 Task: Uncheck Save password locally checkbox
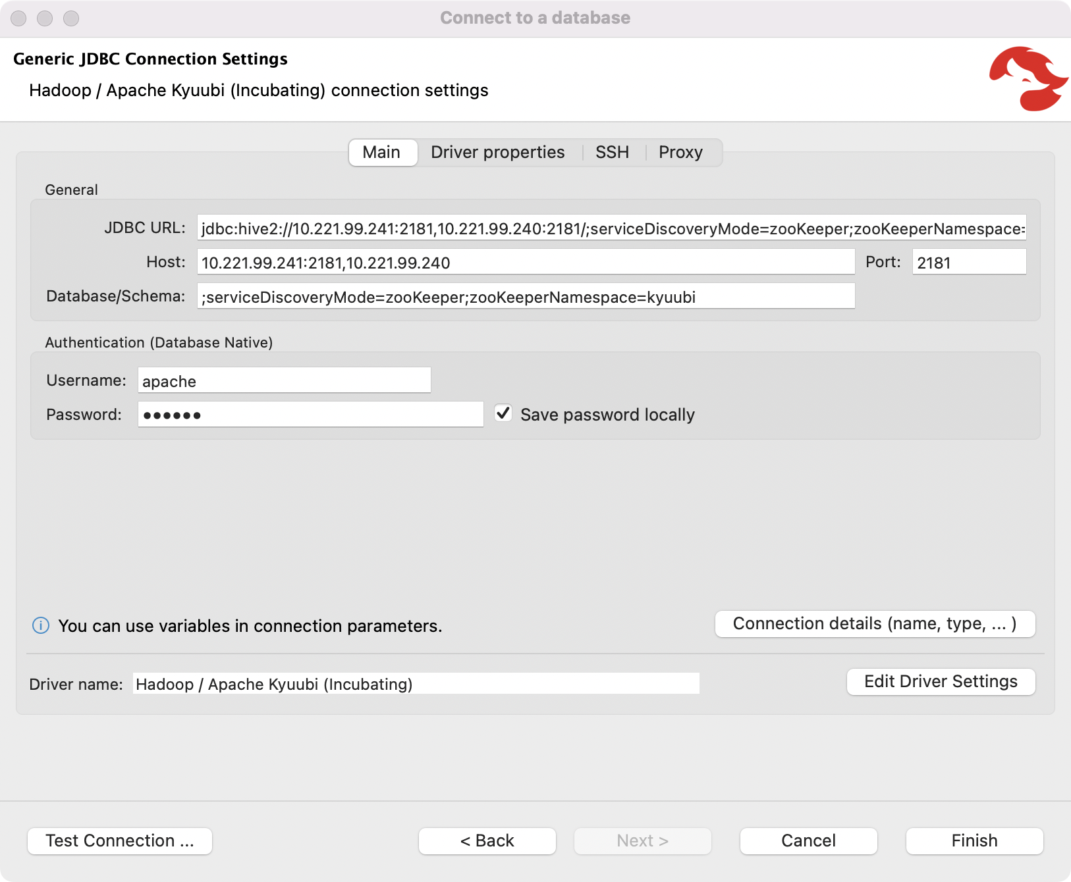click(503, 413)
